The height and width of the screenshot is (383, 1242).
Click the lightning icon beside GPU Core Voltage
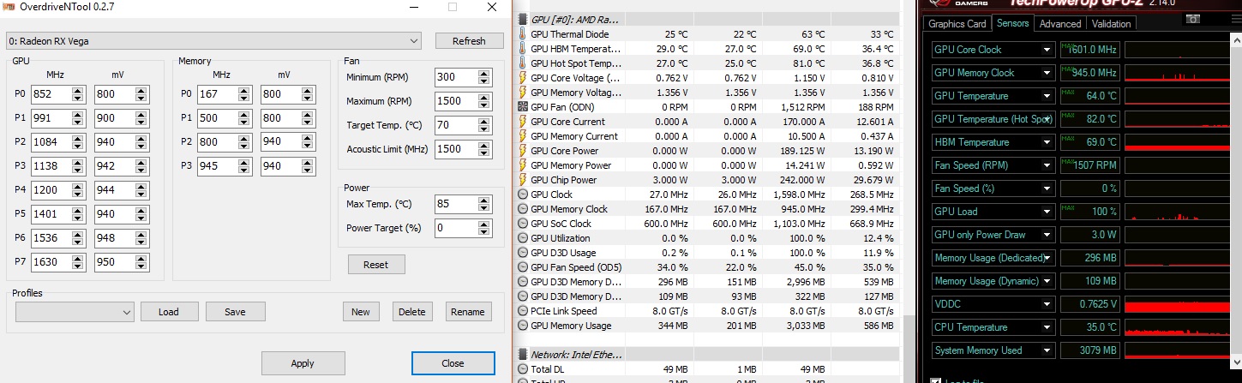(524, 78)
